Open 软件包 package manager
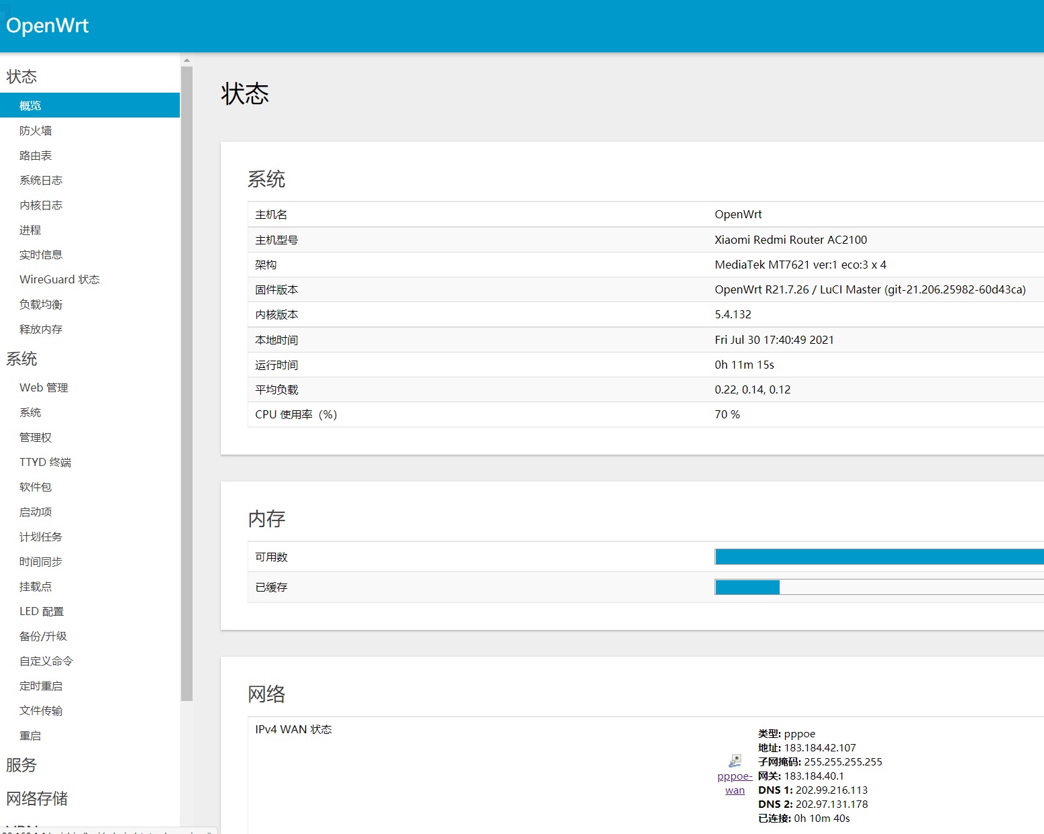The height and width of the screenshot is (834, 1044). point(36,487)
